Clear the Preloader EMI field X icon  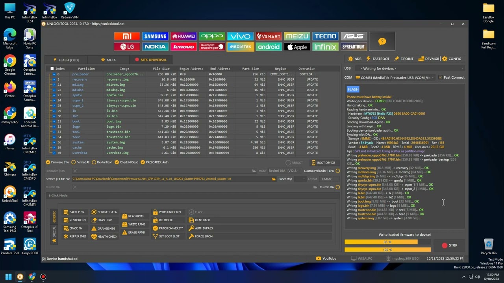coord(75,171)
